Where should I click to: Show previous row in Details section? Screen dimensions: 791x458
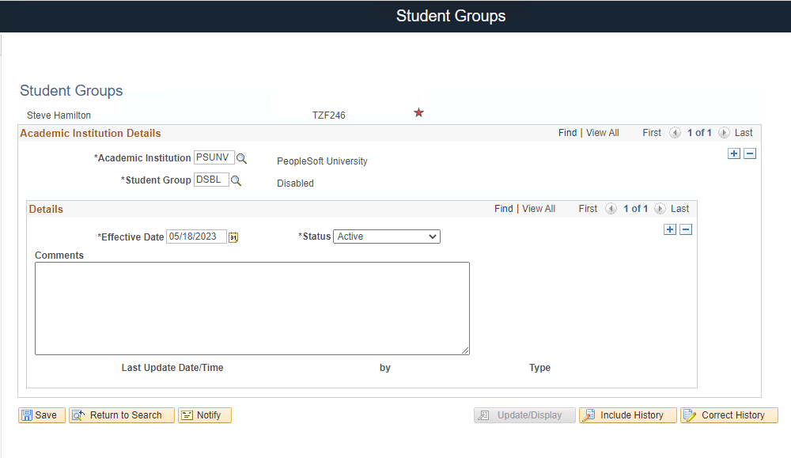(611, 209)
